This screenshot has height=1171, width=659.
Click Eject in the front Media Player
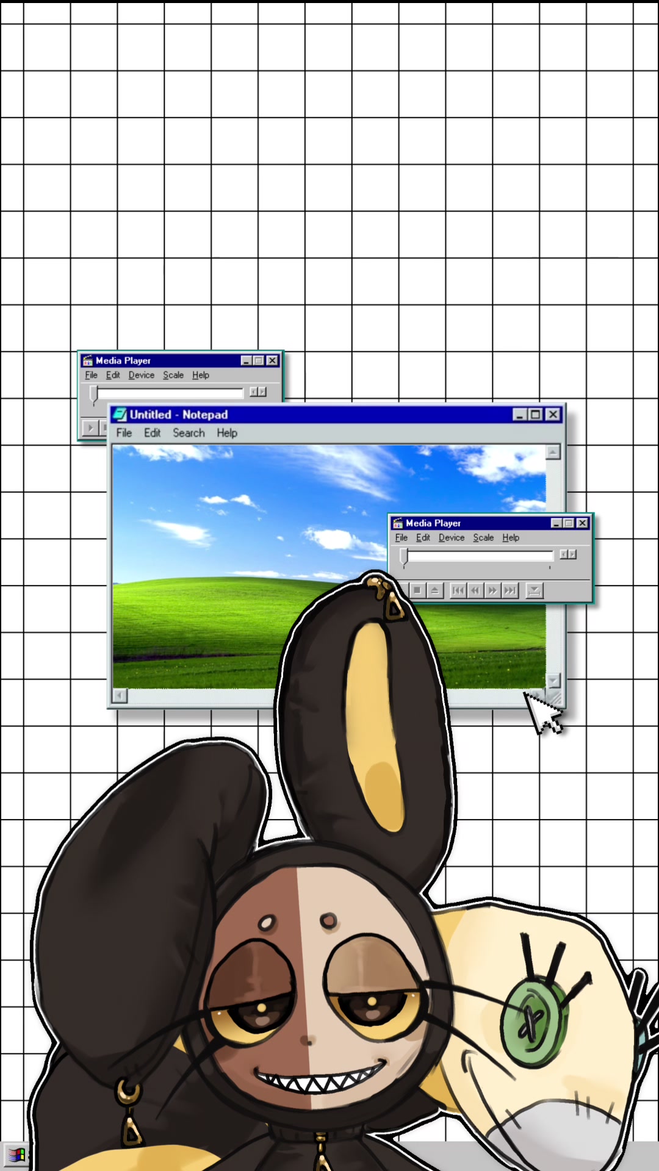pyautogui.click(x=434, y=590)
